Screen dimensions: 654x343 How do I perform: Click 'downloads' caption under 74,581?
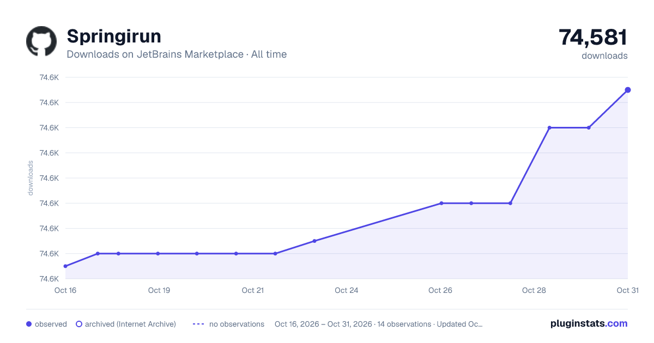pyautogui.click(x=604, y=56)
